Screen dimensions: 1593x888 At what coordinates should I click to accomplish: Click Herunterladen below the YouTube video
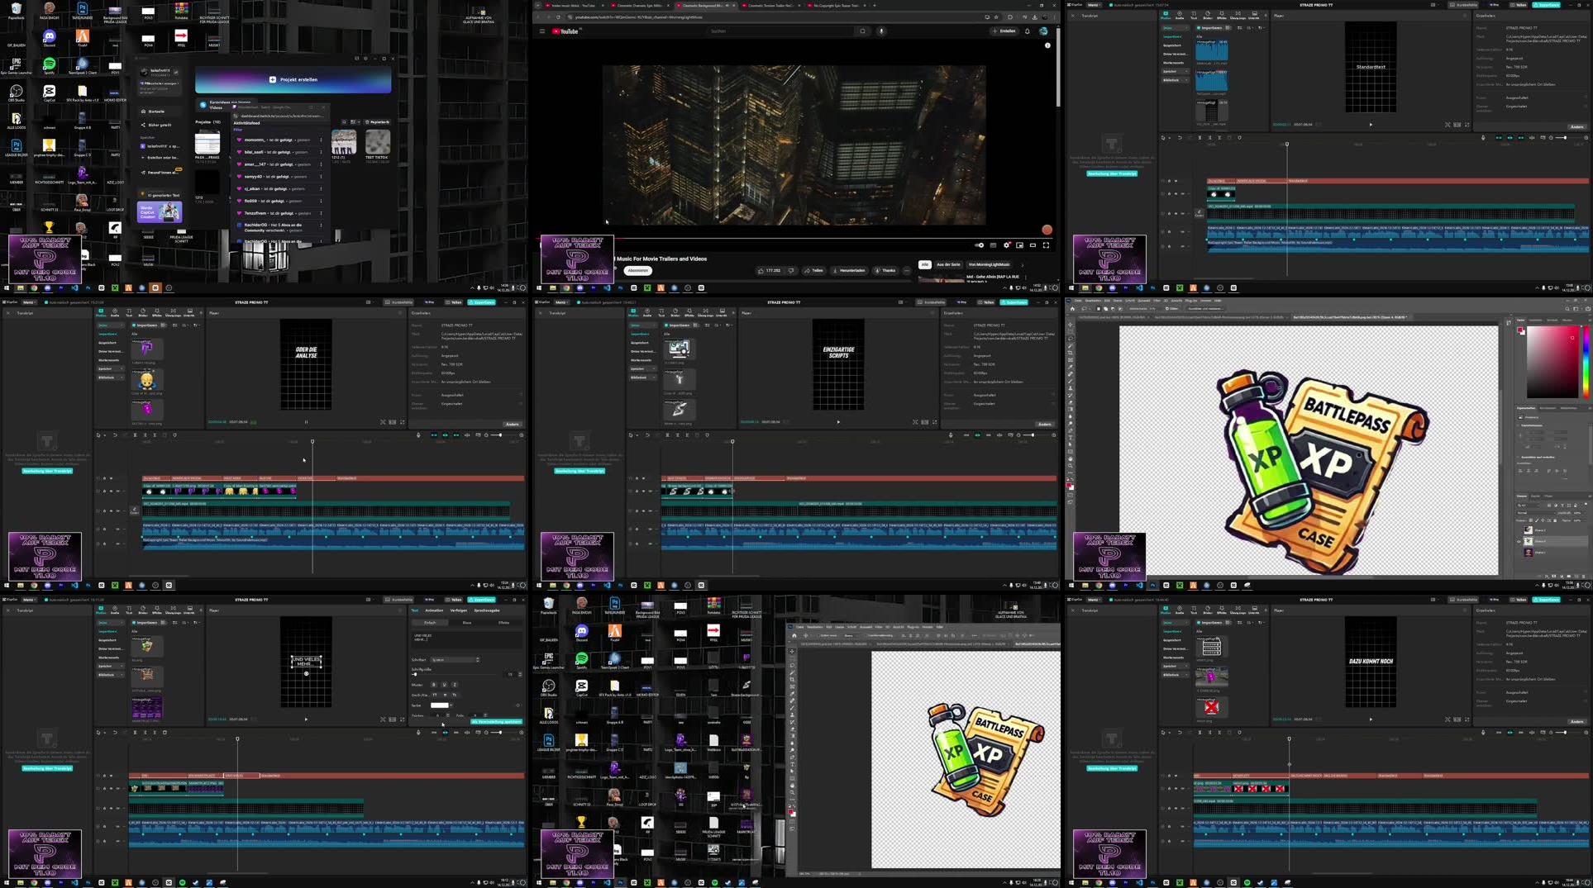click(849, 271)
